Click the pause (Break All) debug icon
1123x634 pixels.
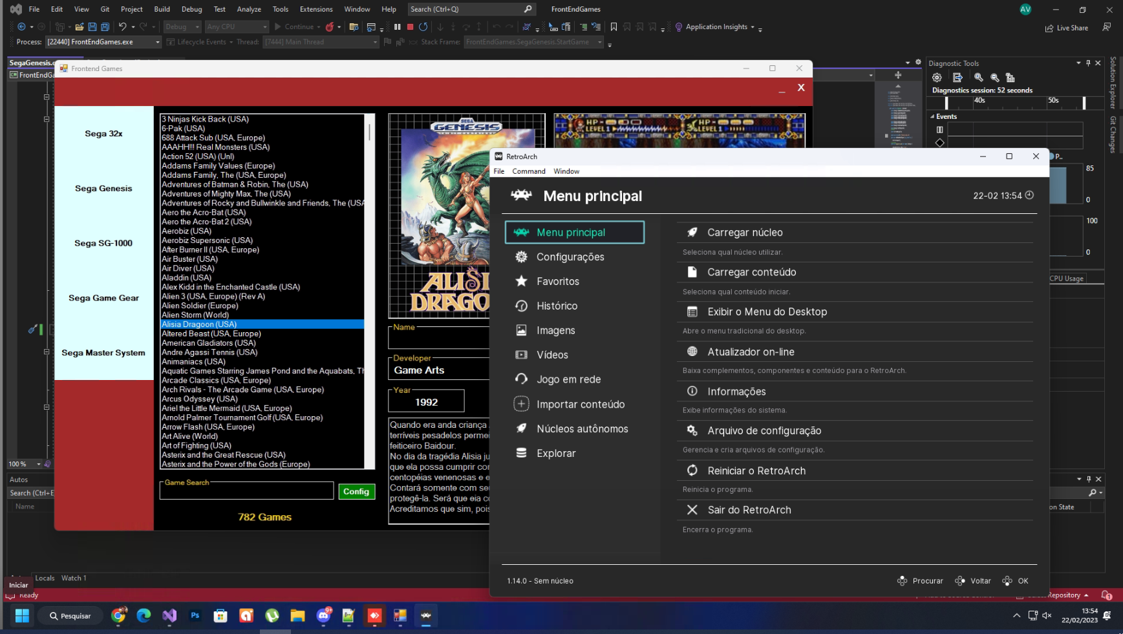[398, 26]
